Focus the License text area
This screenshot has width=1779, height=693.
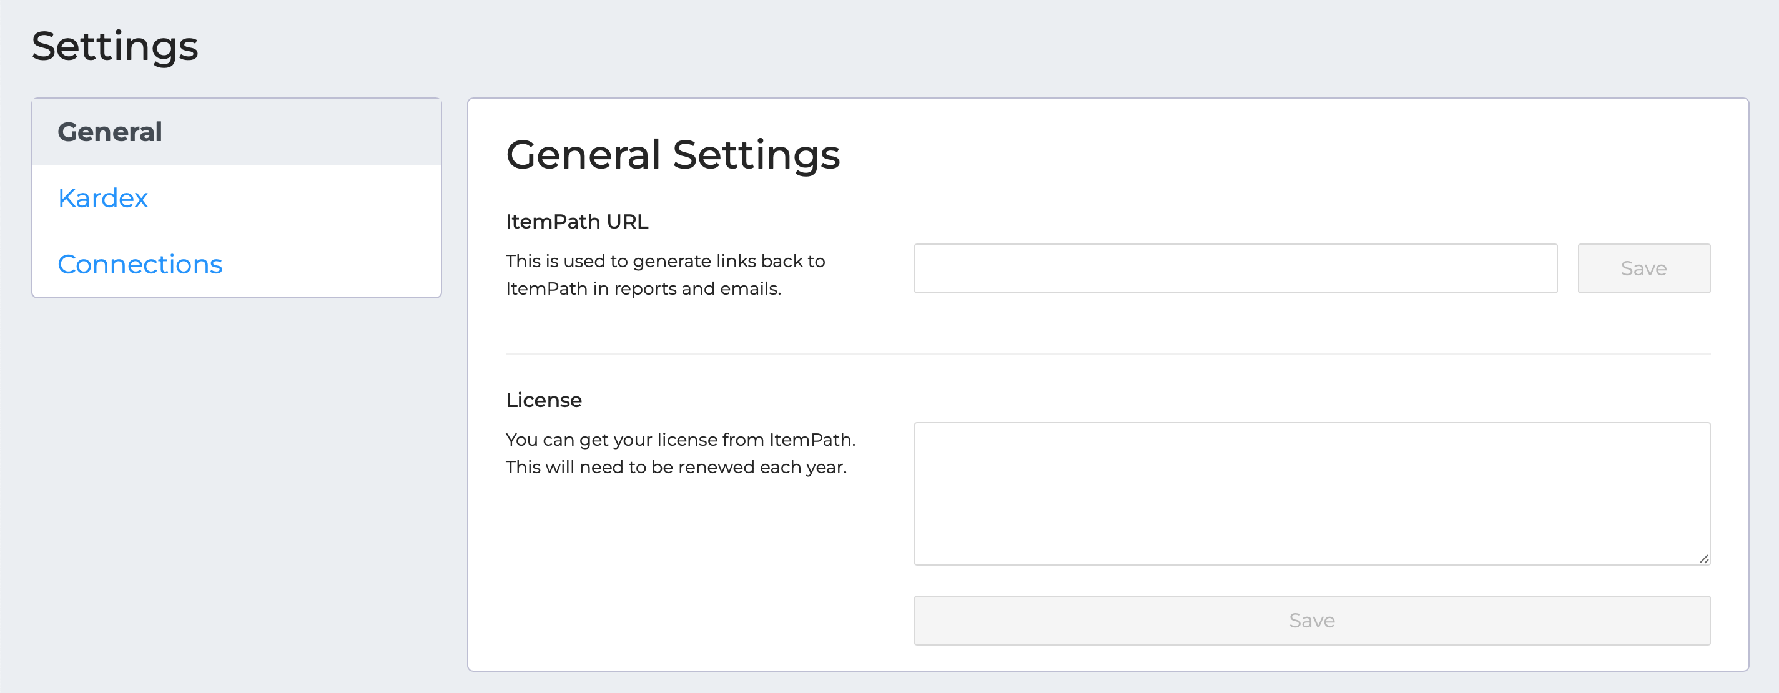pos(1312,493)
